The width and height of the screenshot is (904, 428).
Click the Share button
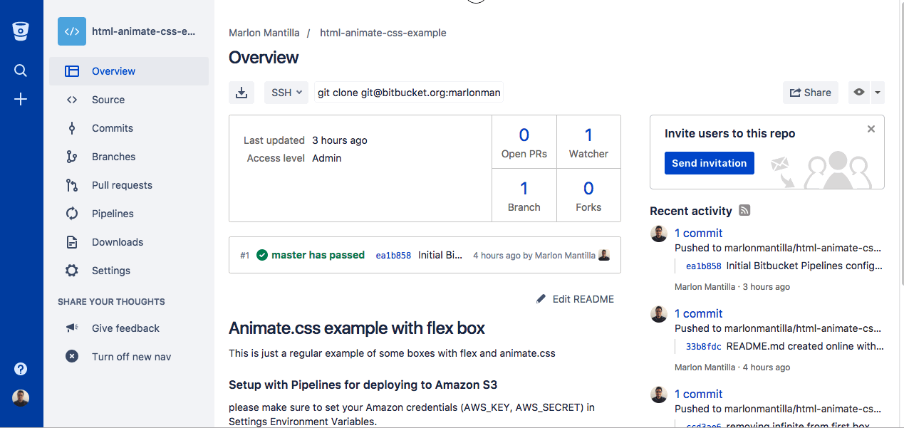point(811,93)
